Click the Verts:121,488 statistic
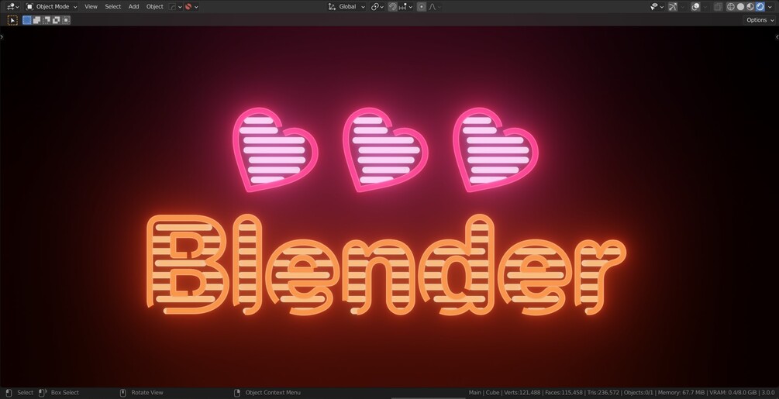 pyautogui.click(x=521, y=393)
